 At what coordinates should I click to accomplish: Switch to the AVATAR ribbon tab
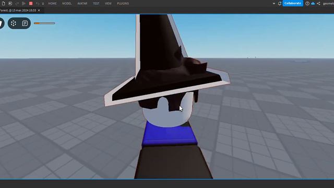pyautogui.click(x=82, y=4)
